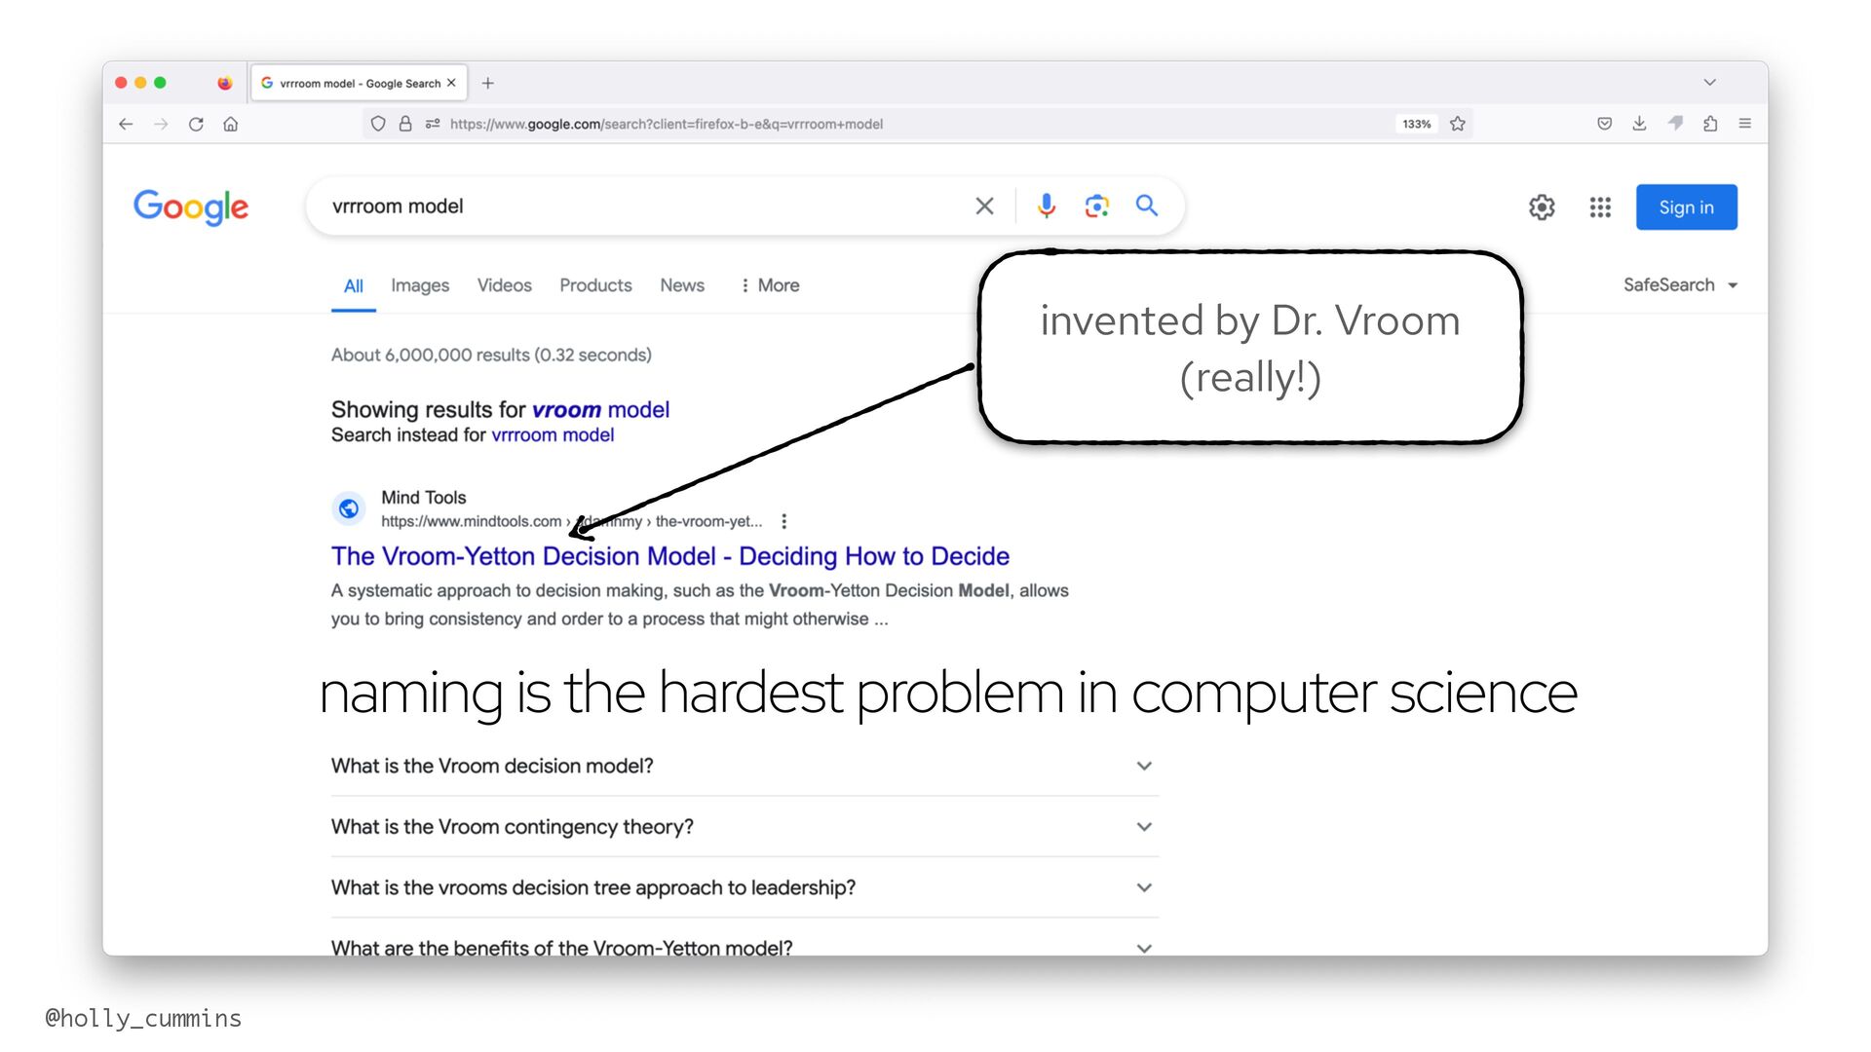Open the Firefox hamburger menu
This screenshot has width=1871, height=1052.
(x=1745, y=124)
